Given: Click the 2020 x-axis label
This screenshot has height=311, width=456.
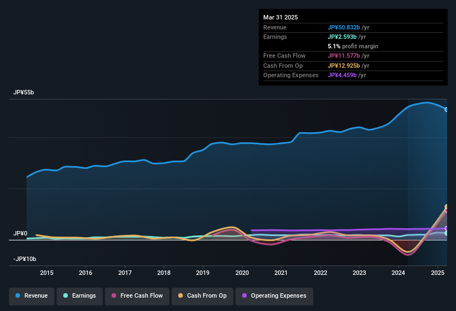Looking at the screenshot, I should point(242,273).
